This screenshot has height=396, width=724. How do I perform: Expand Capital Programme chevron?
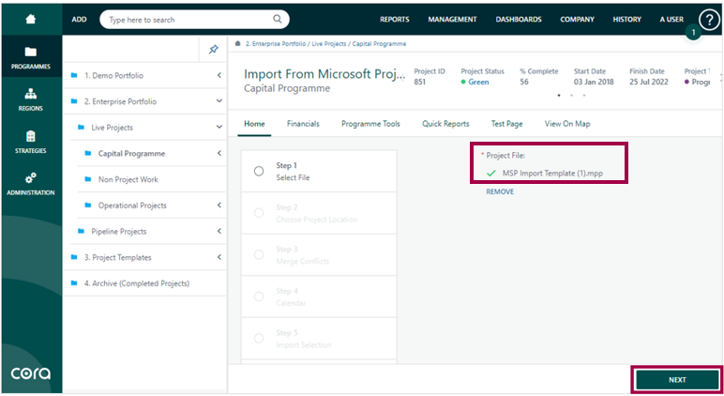click(219, 153)
